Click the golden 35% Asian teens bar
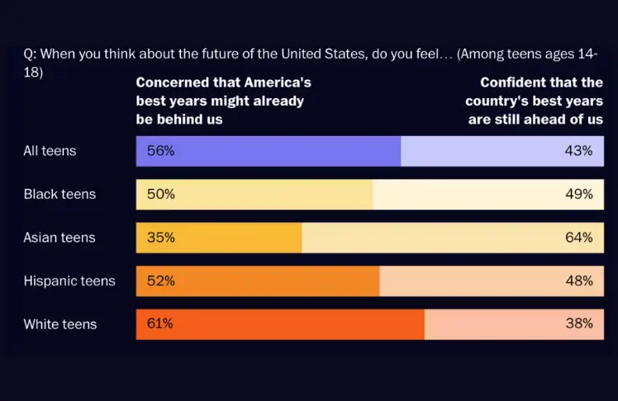 tap(219, 238)
